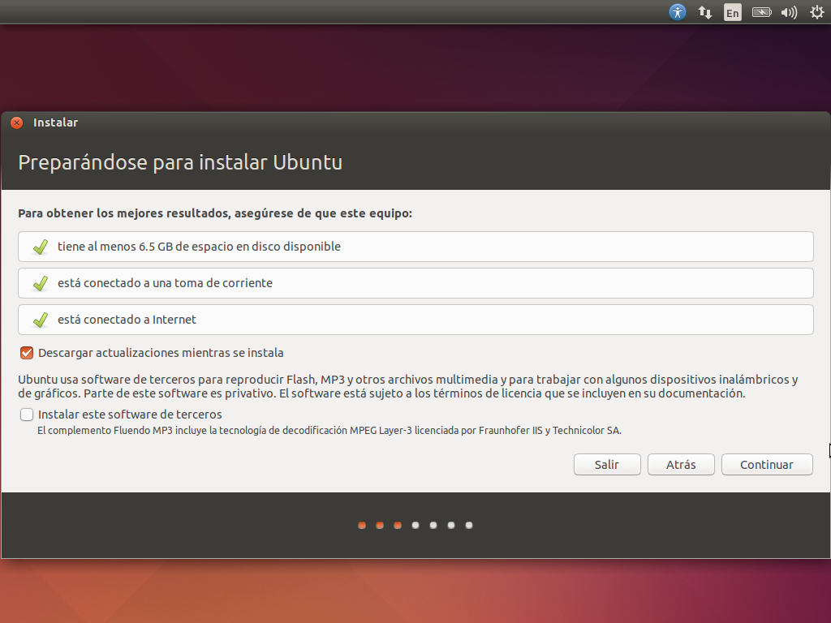Image resolution: width=831 pixels, height=623 pixels.
Task: Go back with the Atrás button
Action: click(x=681, y=465)
